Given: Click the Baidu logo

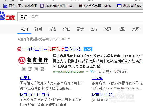Looking at the screenshot, I should point(7,16).
